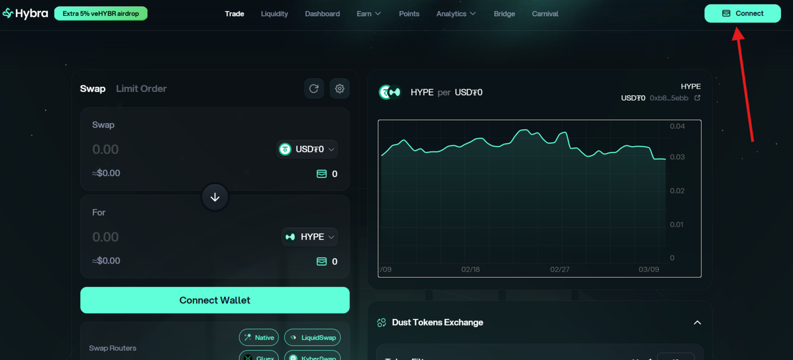
Task: Click the HYPE price chart
Action: pos(539,198)
